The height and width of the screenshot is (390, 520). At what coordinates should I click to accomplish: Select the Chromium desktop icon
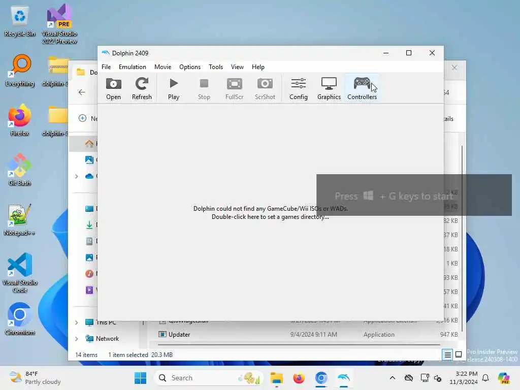[20, 319]
